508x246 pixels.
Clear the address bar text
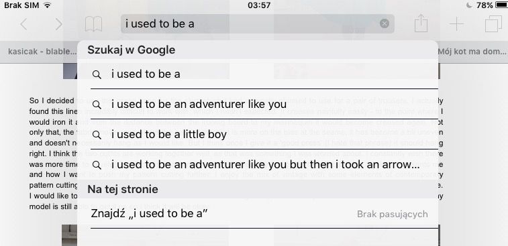tap(385, 23)
